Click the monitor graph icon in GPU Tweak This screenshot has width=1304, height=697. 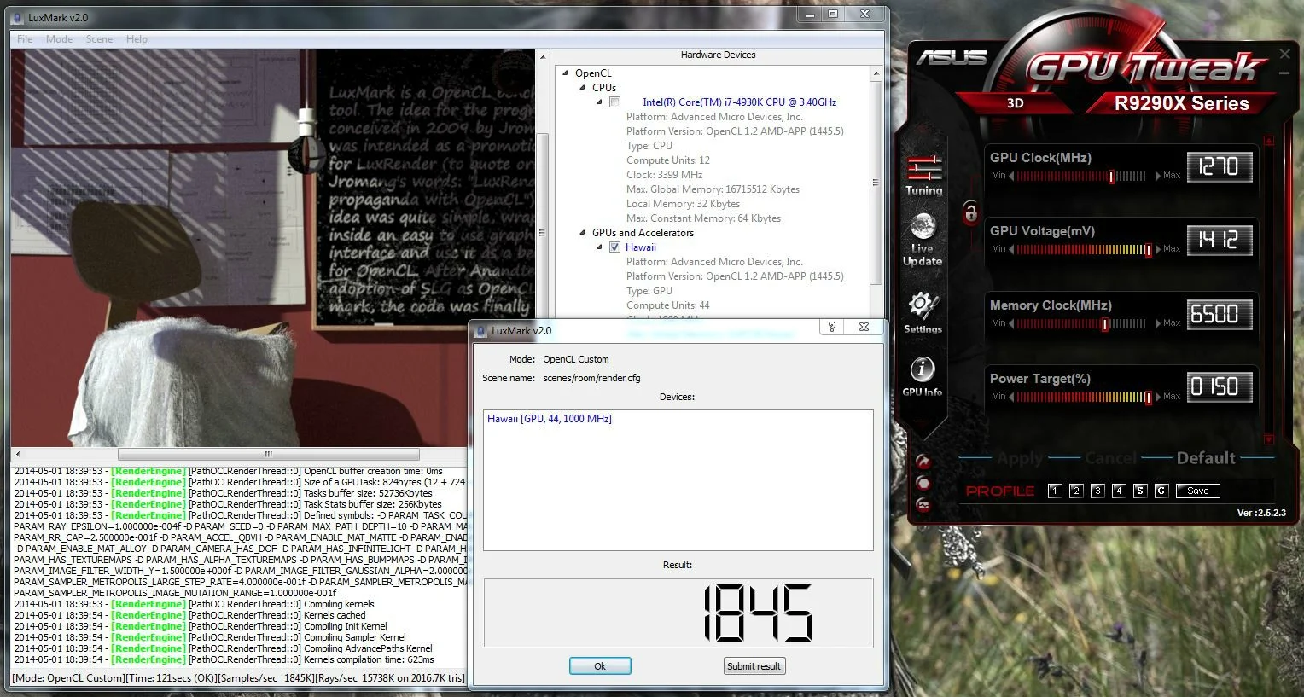coord(923,505)
